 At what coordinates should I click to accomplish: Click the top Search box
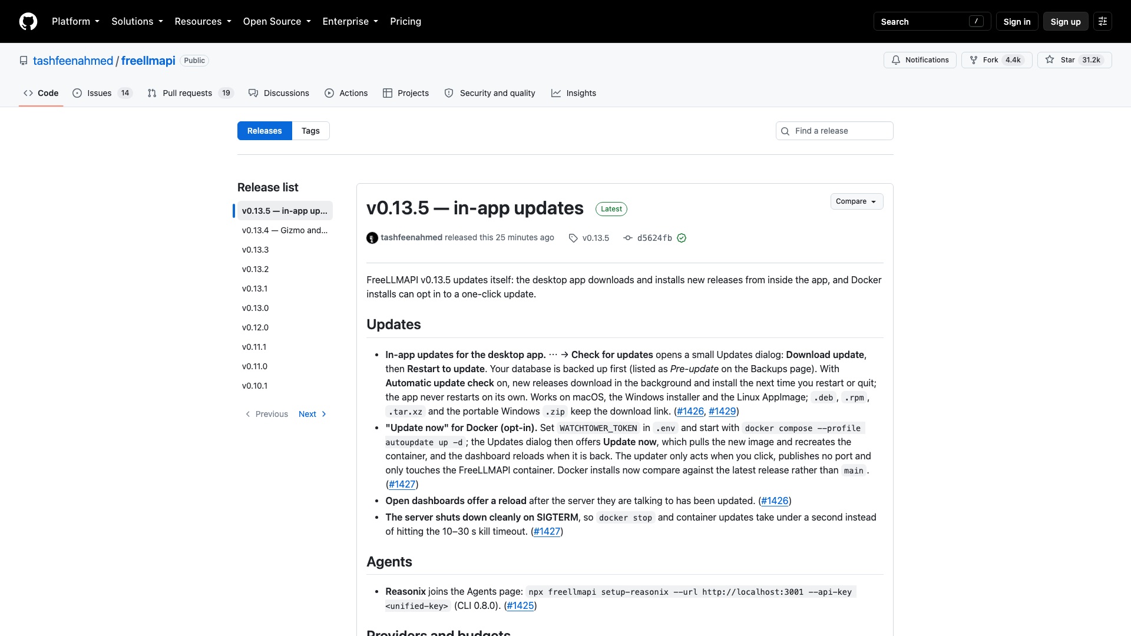coord(932,22)
